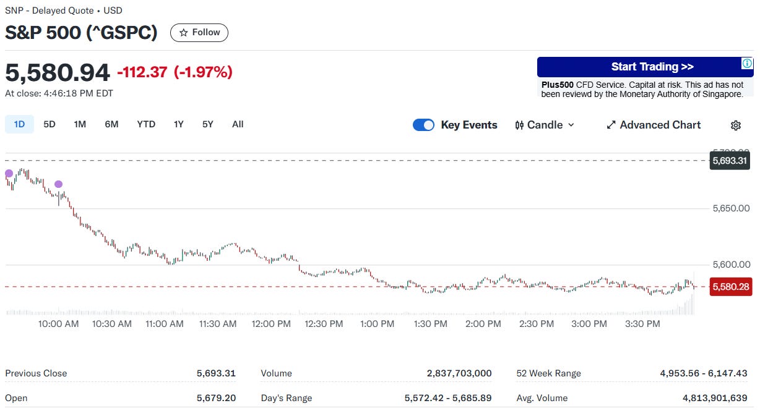Click the -112.37 (-1.97%) price change
The width and height of the screenshot is (760, 411).
tap(175, 72)
